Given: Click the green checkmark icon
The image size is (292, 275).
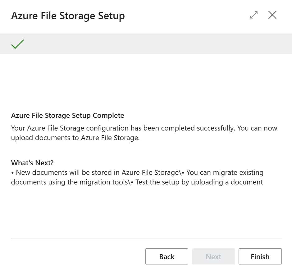Looking at the screenshot, I should [18, 44].
